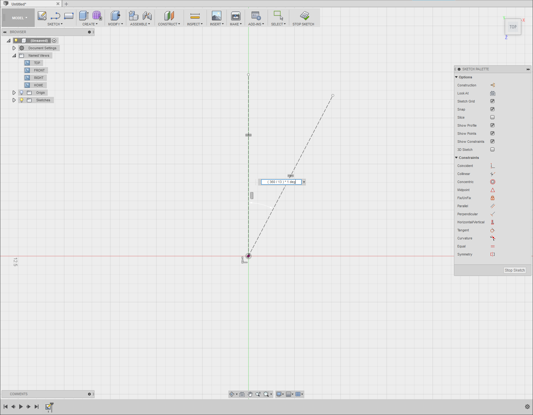The height and width of the screenshot is (415, 533).
Task: Select the HOME named view
Action: pyautogui.click(x=38, y=85)
